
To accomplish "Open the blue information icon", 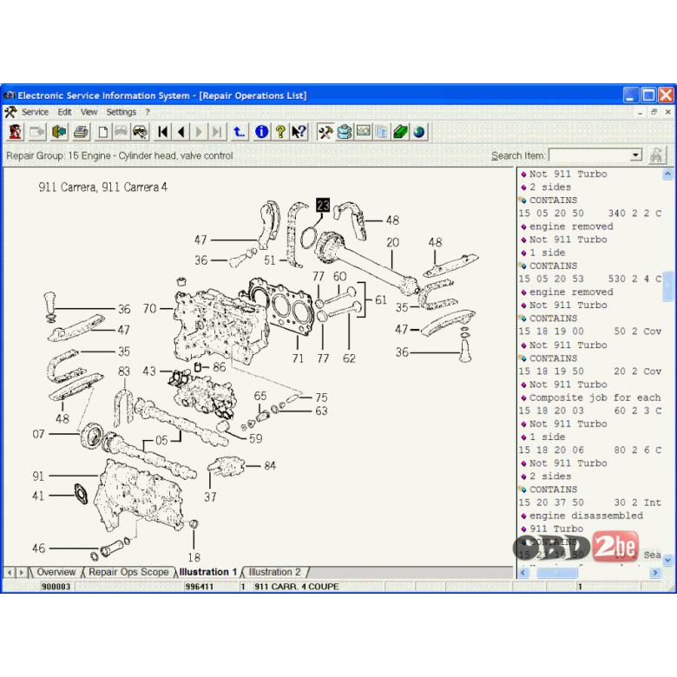I will (261, 132).
